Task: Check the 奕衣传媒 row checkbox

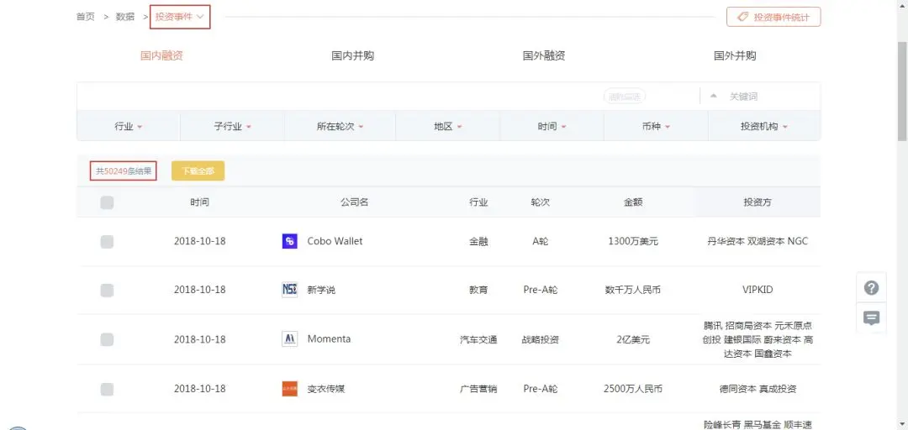Action: pyautogui.click(x=107, y=390)
